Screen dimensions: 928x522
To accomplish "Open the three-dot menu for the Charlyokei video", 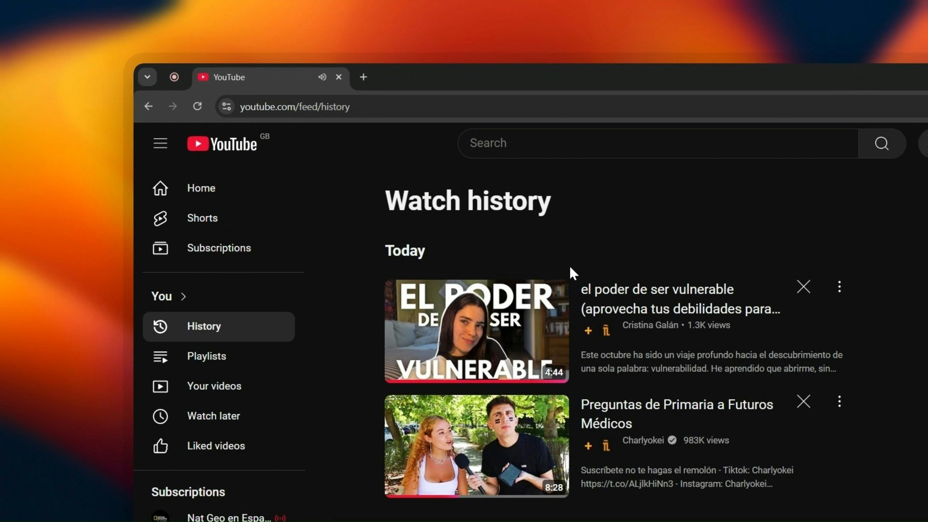I will click(x=839, y=402).
